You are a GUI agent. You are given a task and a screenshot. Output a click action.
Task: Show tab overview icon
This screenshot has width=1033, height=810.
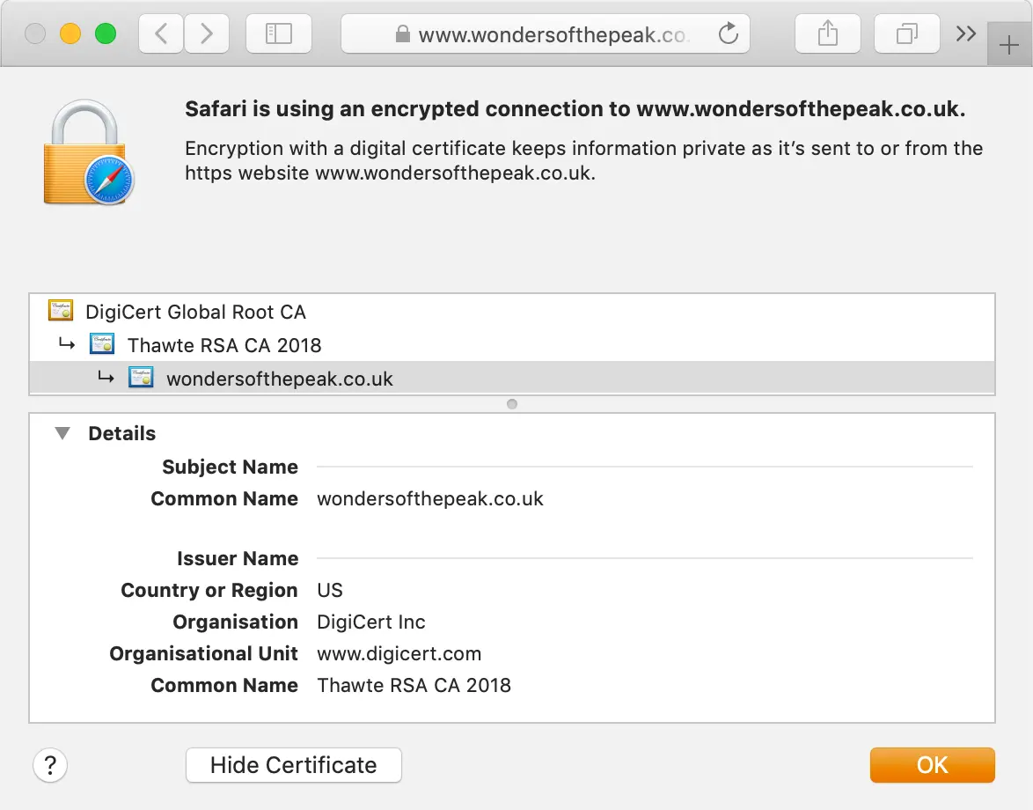[x=906, y=33]
